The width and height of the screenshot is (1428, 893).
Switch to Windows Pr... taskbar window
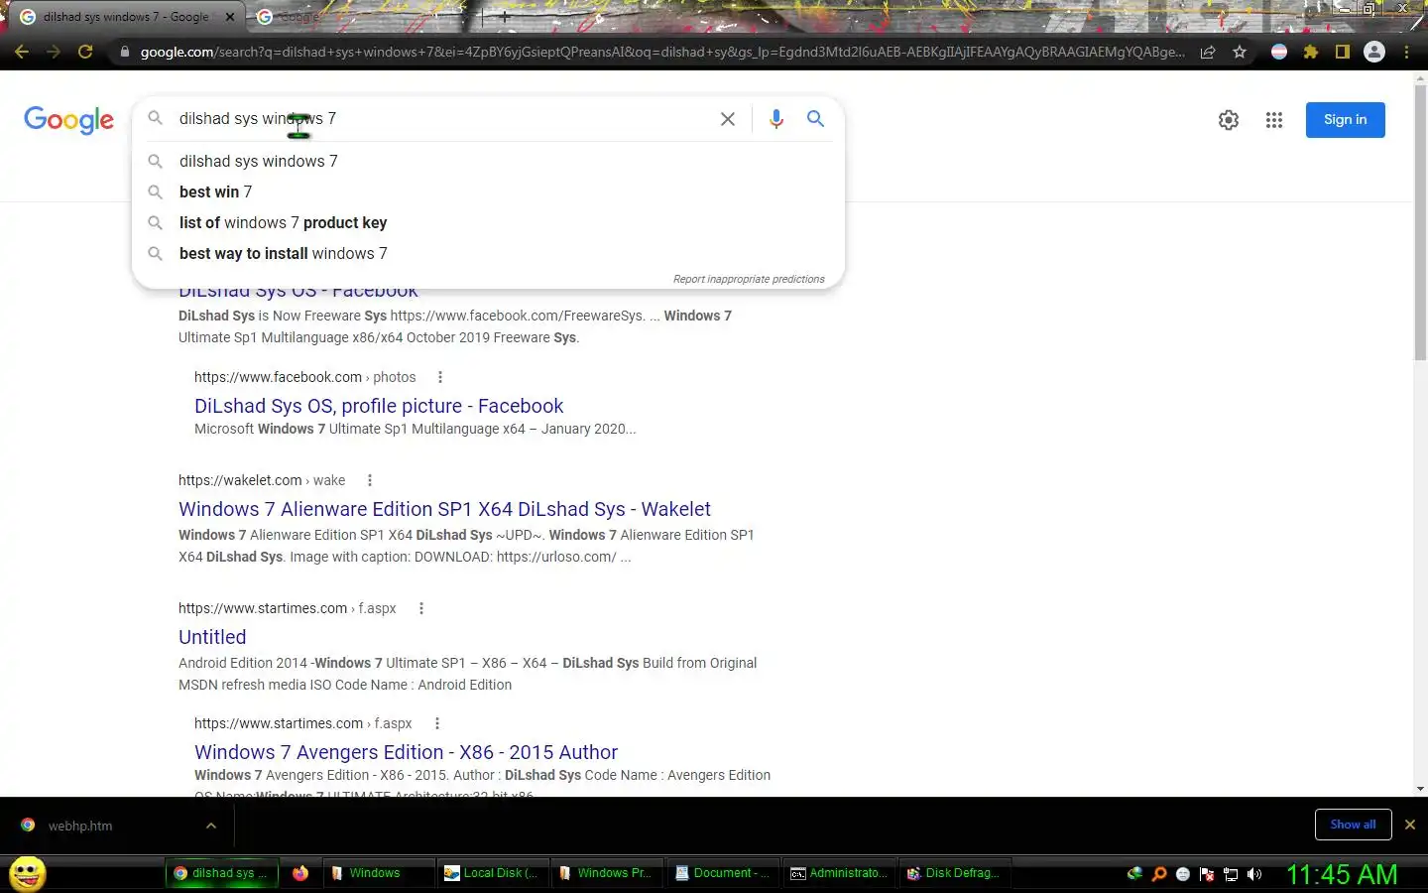click(x=607, y=873)
